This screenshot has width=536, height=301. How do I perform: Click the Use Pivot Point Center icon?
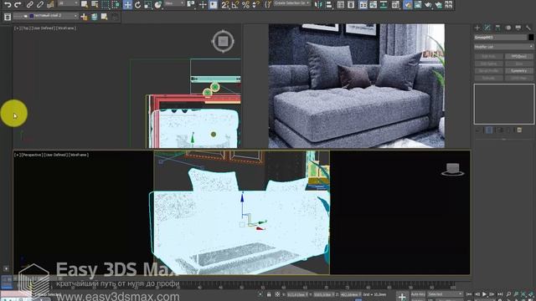[192, 4]
